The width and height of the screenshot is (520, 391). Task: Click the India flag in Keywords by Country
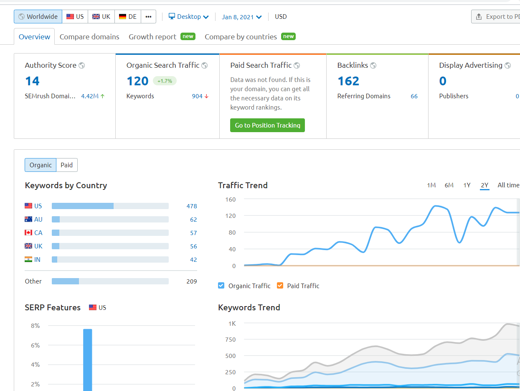[28, 259]
